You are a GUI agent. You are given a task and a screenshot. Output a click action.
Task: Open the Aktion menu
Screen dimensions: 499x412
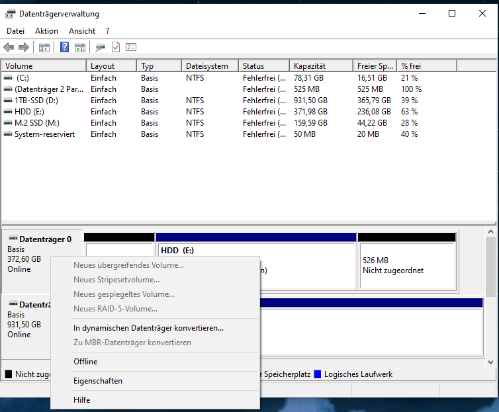click(x=46, y=31)
